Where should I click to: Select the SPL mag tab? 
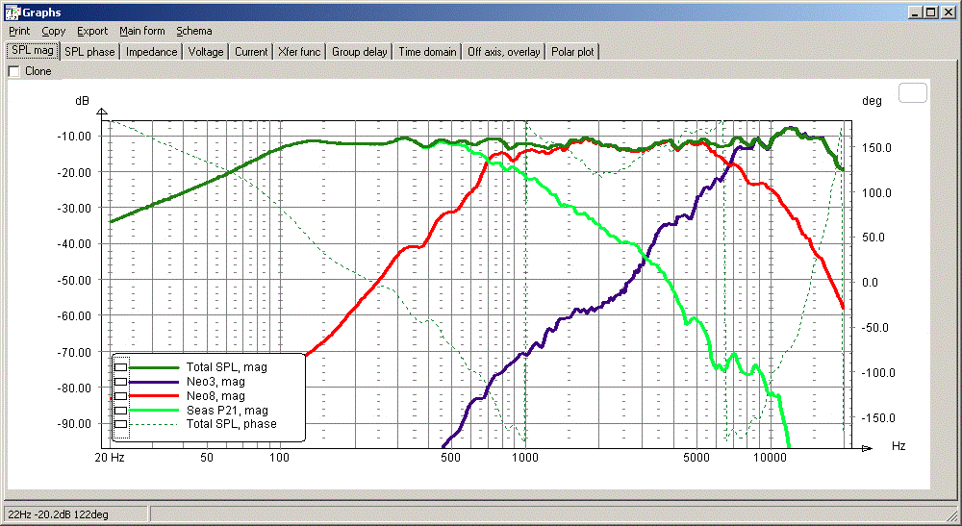coord(33,51)
